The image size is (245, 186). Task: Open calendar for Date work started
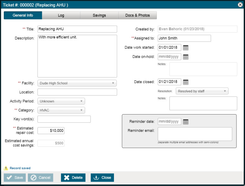click(x=185, y=48)
